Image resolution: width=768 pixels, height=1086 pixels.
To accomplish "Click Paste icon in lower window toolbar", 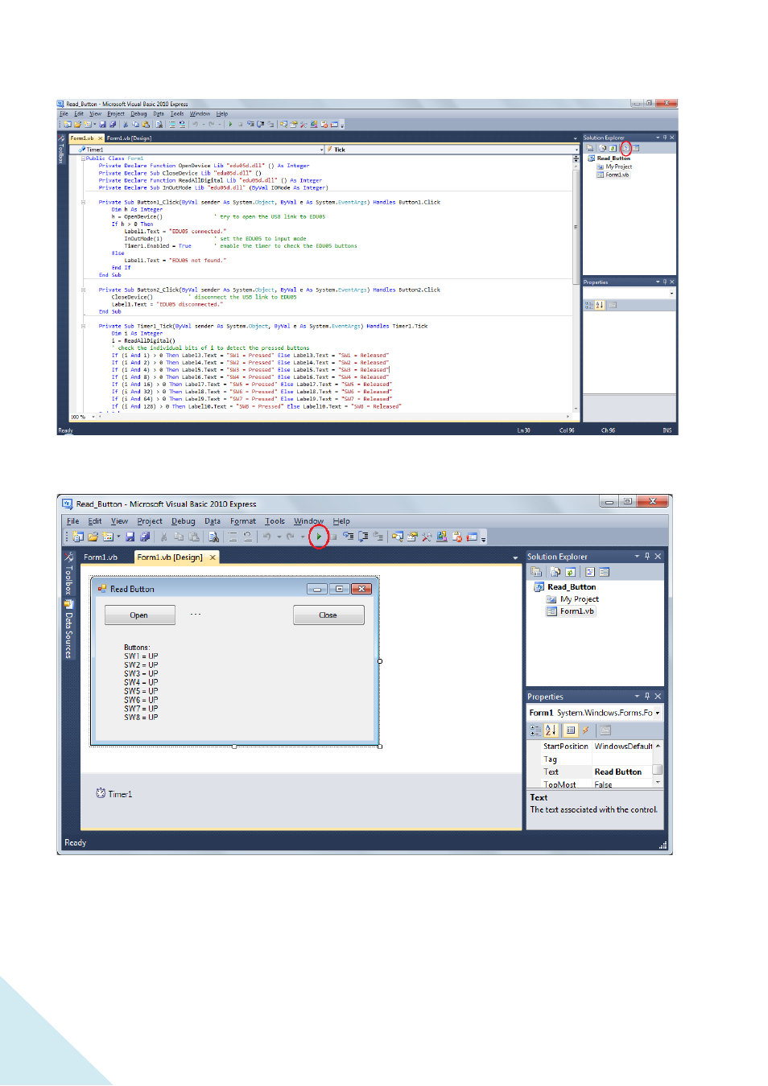I will 194,537.
